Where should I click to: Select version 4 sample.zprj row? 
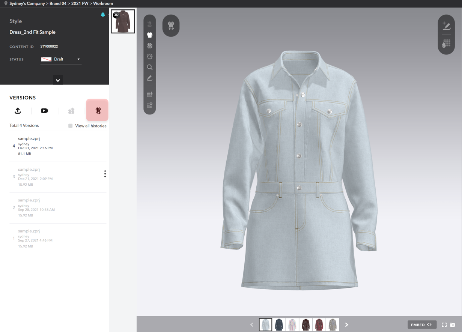(58, 146)
